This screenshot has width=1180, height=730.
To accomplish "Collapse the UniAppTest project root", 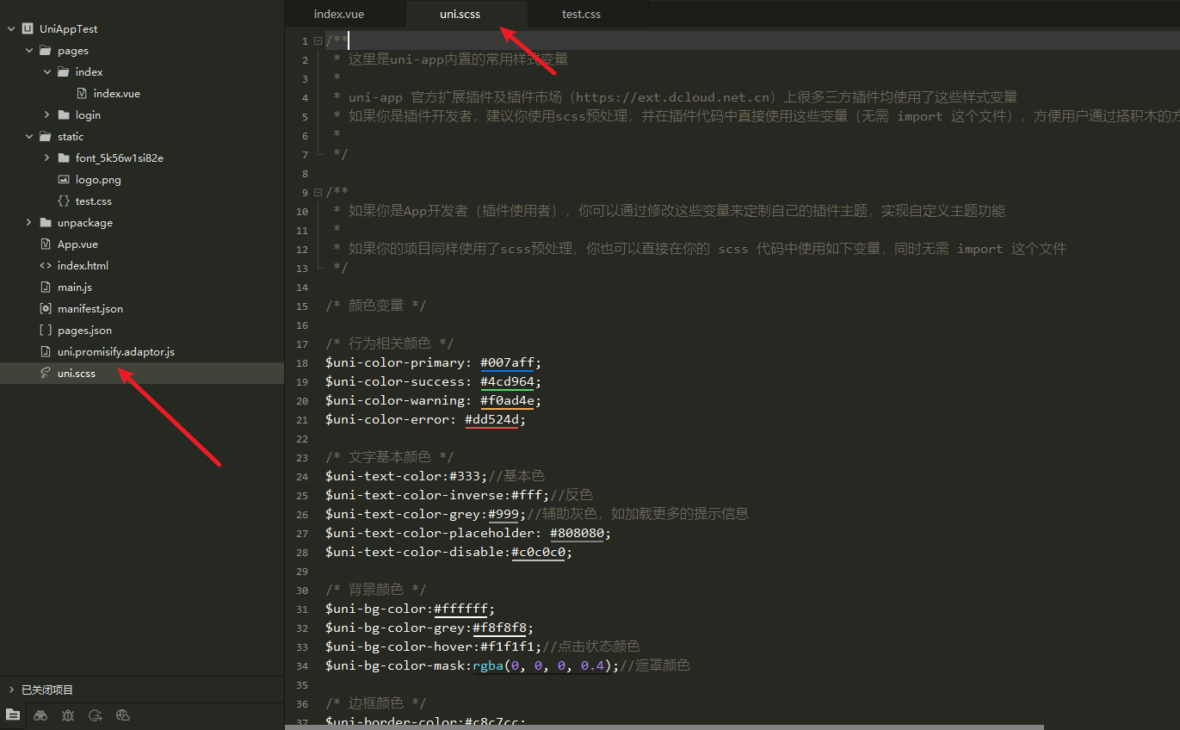I will click(x=11, y=28).
